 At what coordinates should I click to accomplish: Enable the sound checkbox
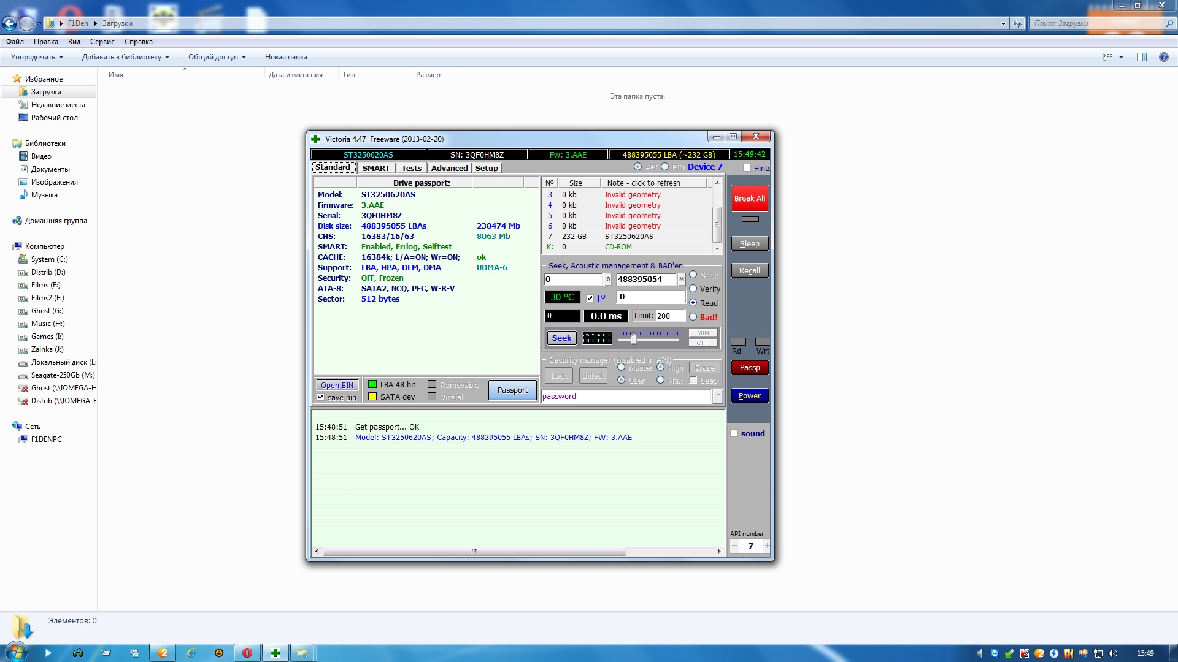[734, 433]
